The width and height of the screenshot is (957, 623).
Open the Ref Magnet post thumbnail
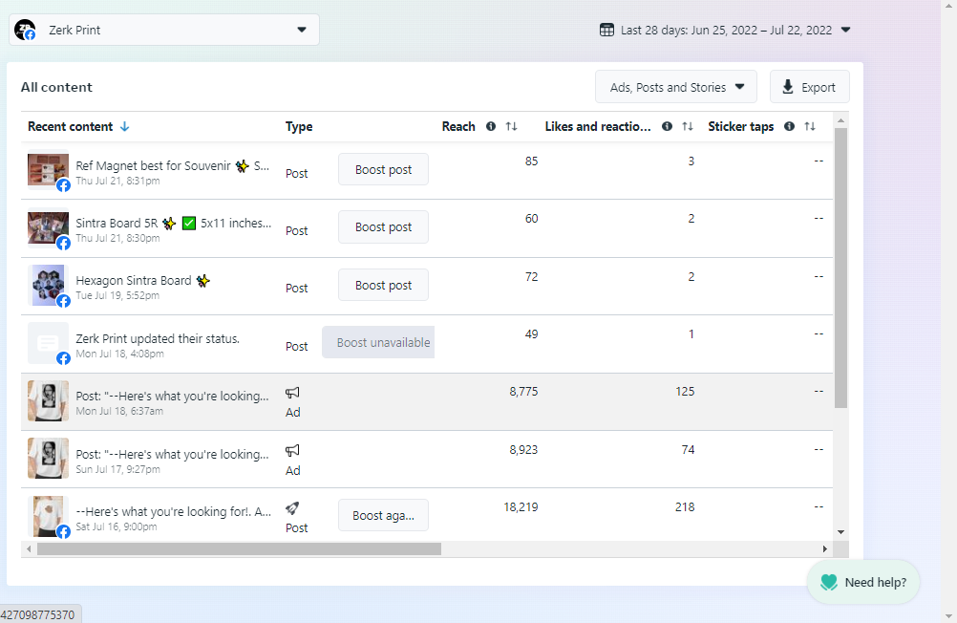[48, 170]
